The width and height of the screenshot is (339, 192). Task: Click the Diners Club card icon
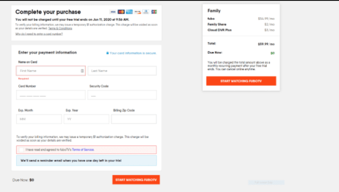click(x=146, y=12)
